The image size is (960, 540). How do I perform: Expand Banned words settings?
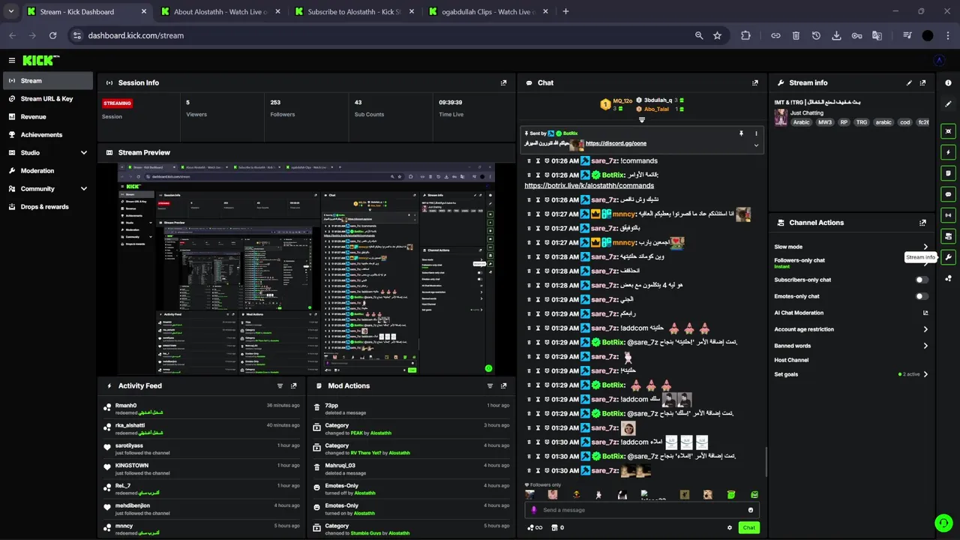[x=925, y=346]
